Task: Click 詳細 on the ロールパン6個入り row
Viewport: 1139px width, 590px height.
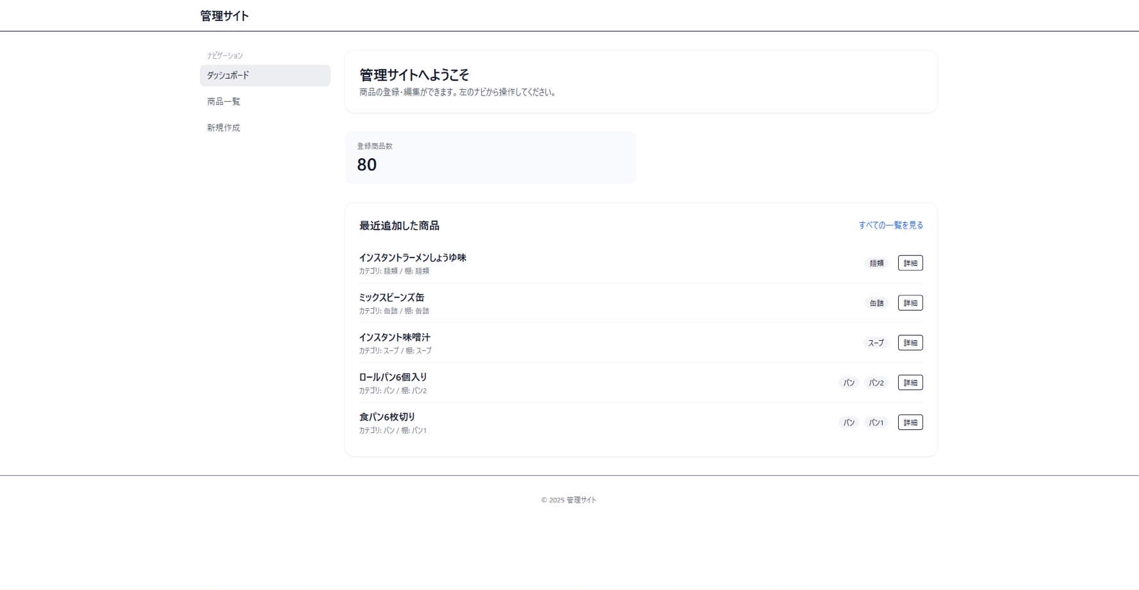Action: pyautogui.click(x=910, y=382)
